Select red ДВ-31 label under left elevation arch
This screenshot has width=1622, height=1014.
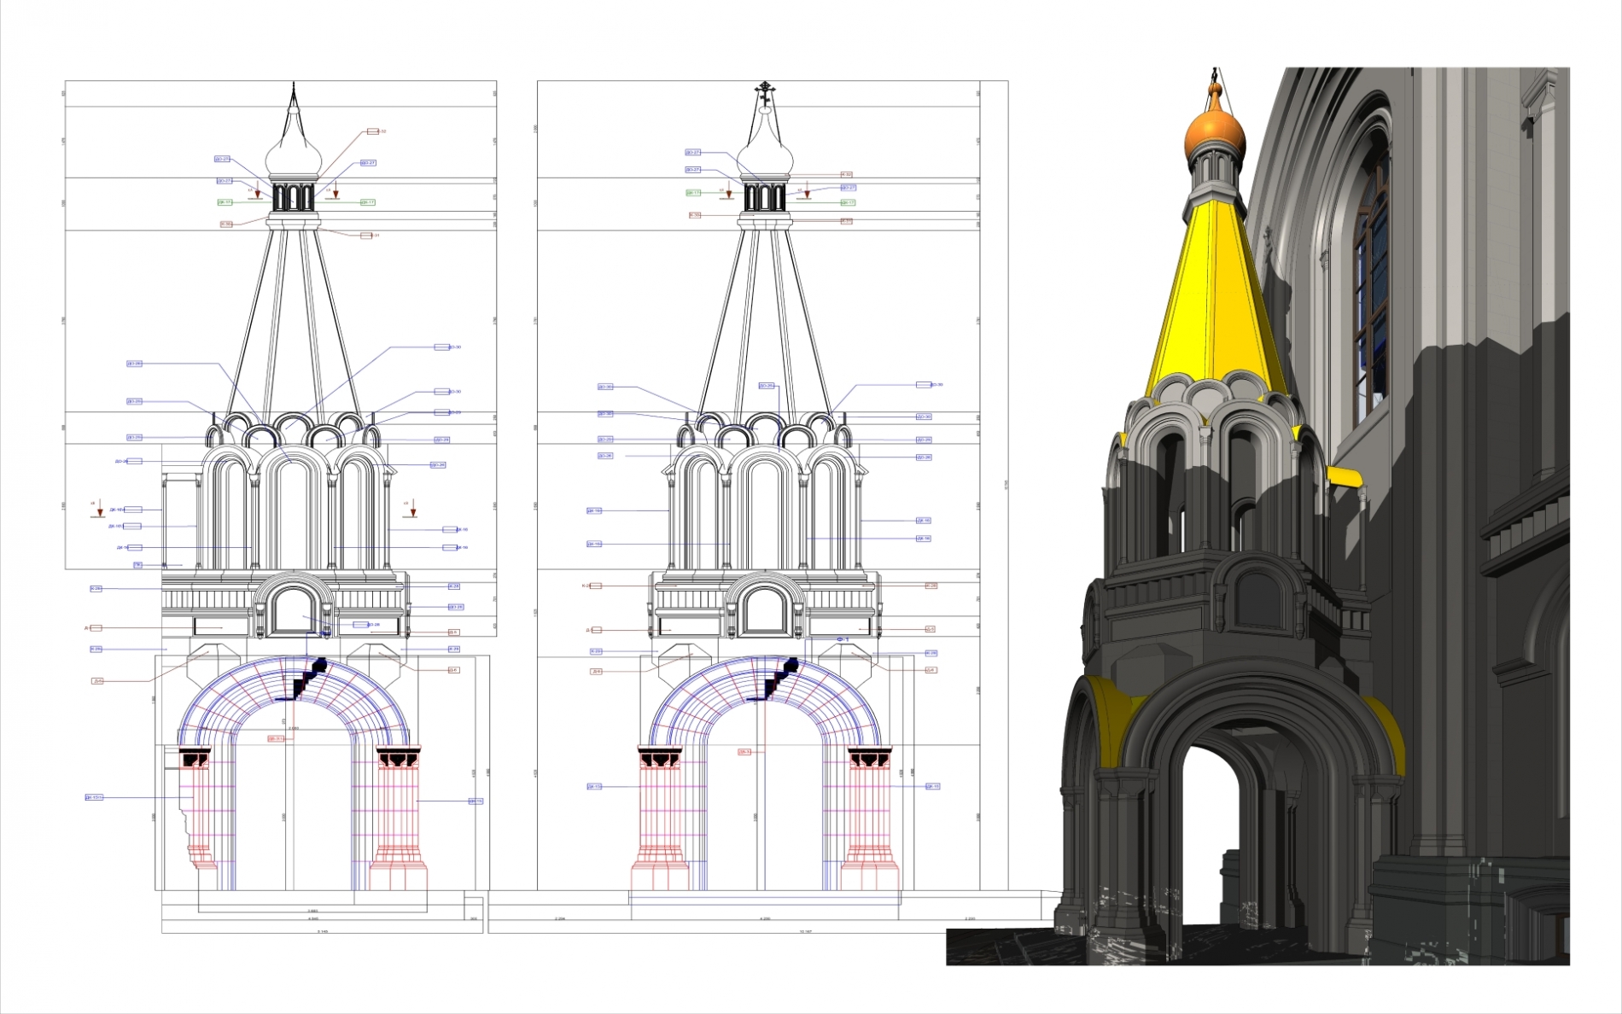tap(276, 738)
